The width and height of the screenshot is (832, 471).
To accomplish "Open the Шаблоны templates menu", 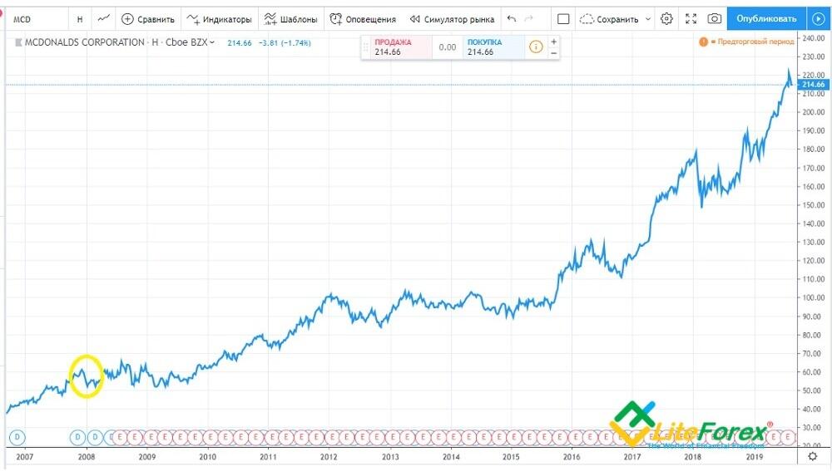I will click(x=290, y=19).
